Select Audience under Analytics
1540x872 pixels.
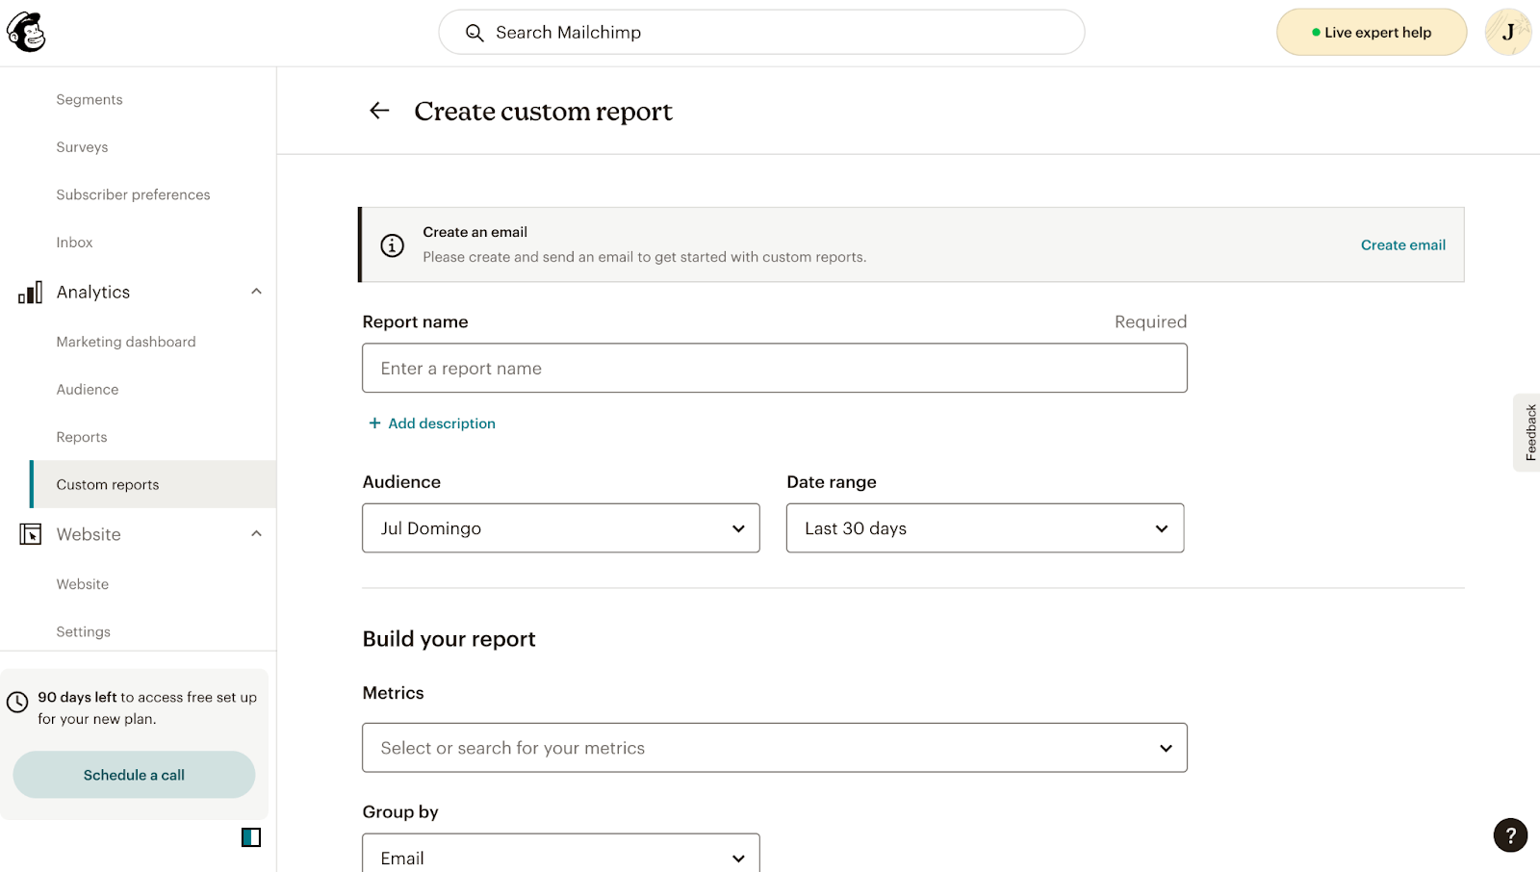click(x=88, y=390)
